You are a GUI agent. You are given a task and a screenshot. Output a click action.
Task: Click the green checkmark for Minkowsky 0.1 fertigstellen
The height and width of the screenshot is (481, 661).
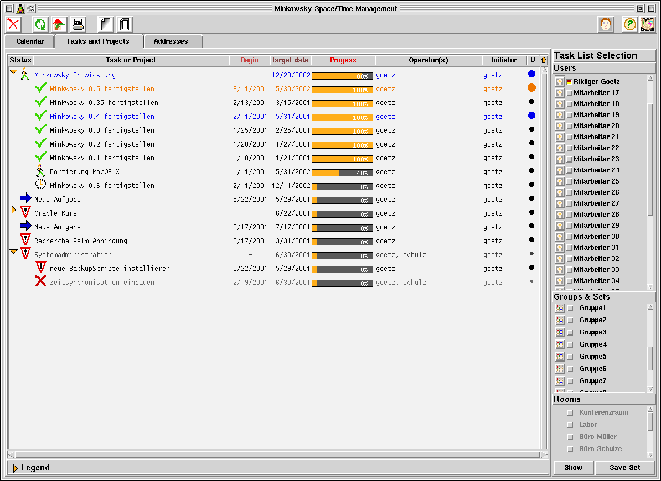tap(40, 158)
